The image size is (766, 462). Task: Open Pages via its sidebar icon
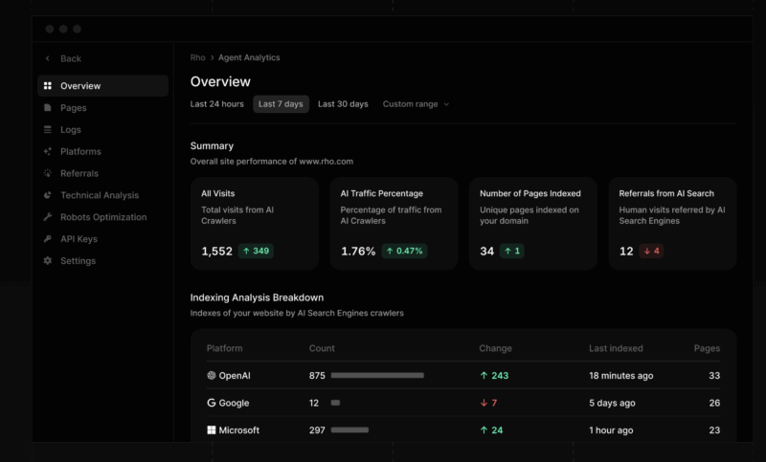pyautogui.click(x=48, y=108)
